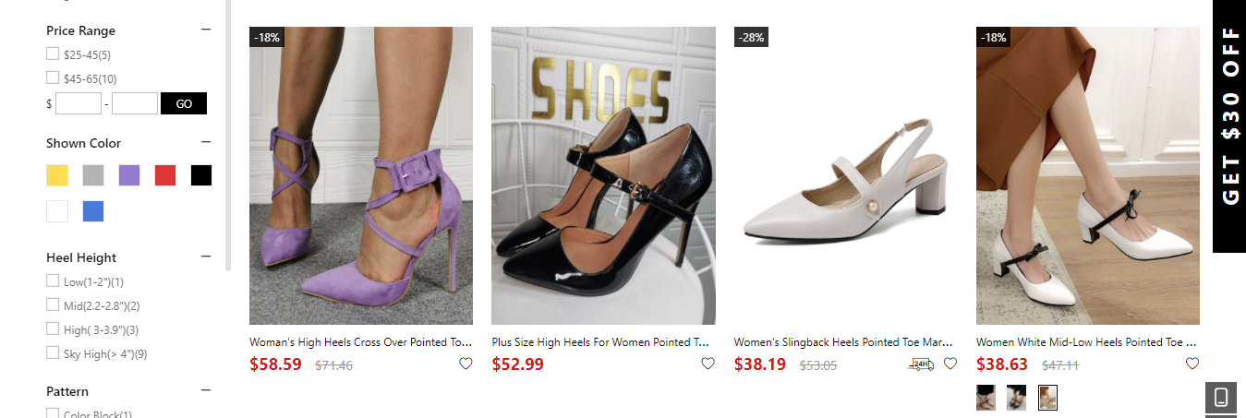Tick the Mid(2.2-2.8") heel checkbox
The width and height of the screenshot is (1246, 418).
[53, 305]
